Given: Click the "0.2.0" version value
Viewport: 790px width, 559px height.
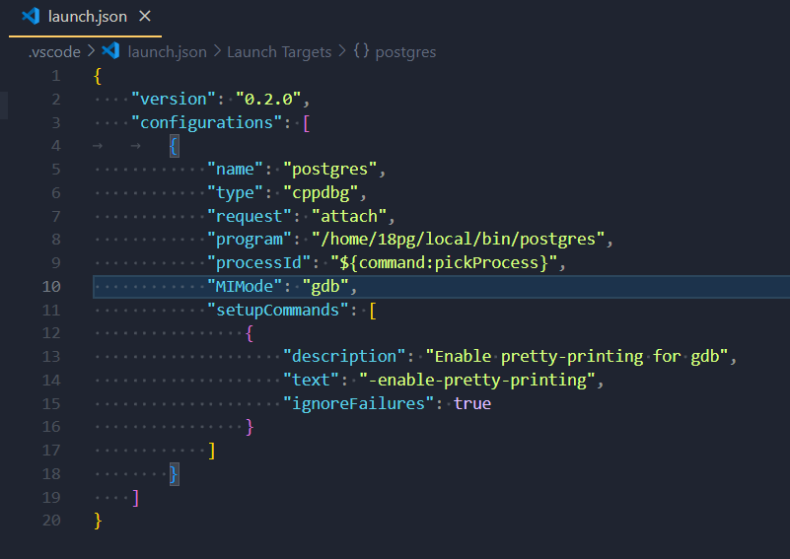Looking at the screenshot, I should (x=268, y=100).
